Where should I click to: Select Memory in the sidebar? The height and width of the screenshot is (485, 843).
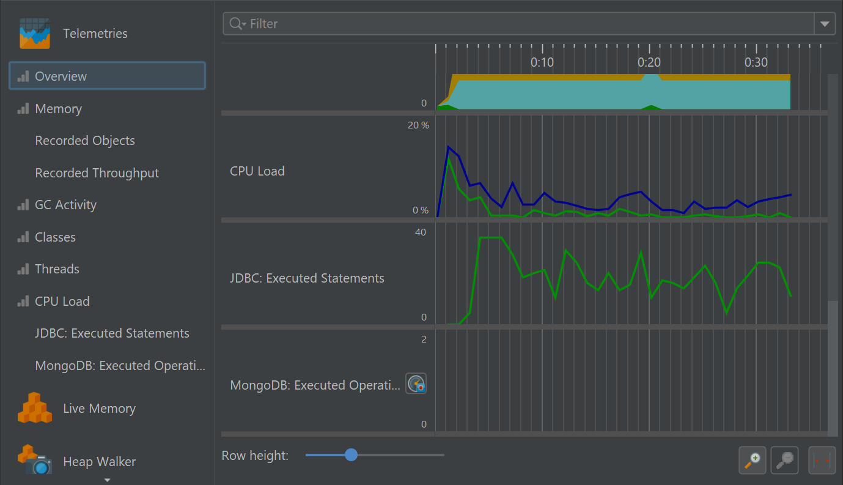point(58,109)
